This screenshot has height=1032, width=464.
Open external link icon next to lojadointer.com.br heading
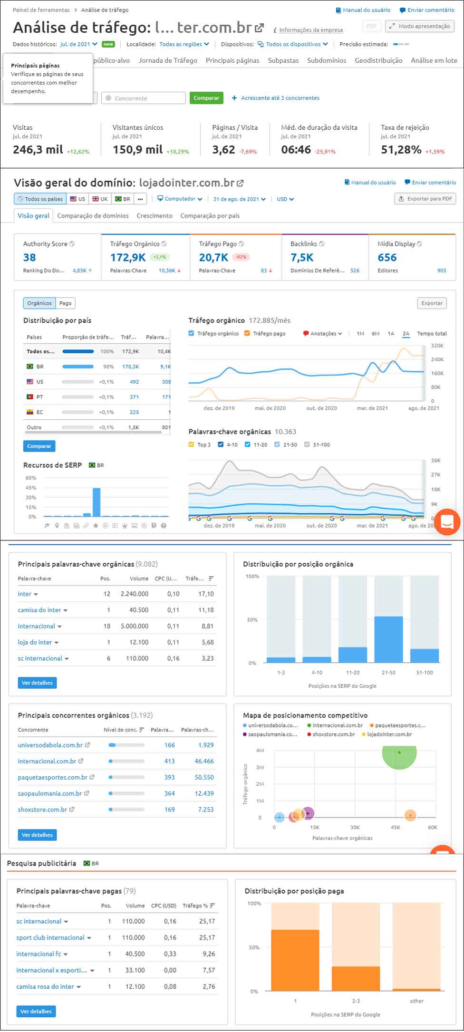[x=240, y=183]
